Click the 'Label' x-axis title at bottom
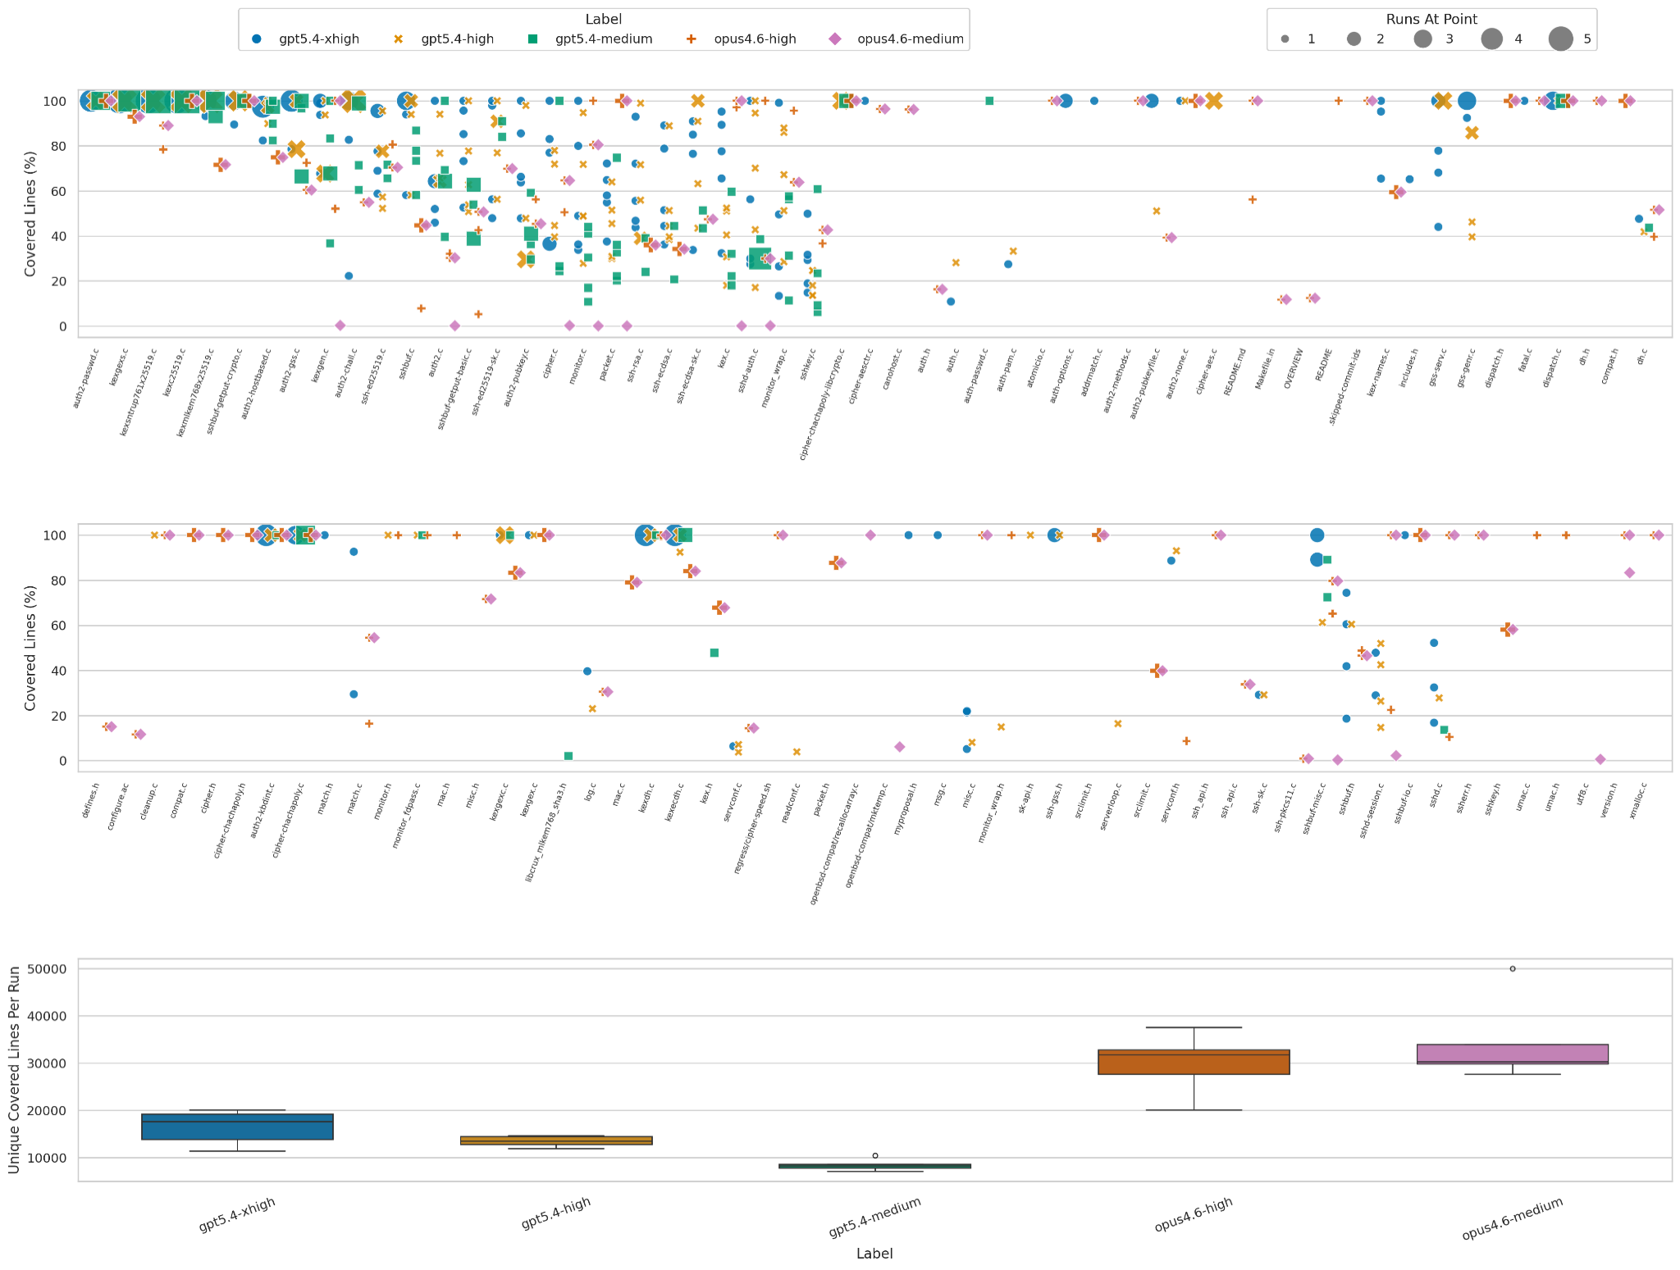 point(874,1254)
